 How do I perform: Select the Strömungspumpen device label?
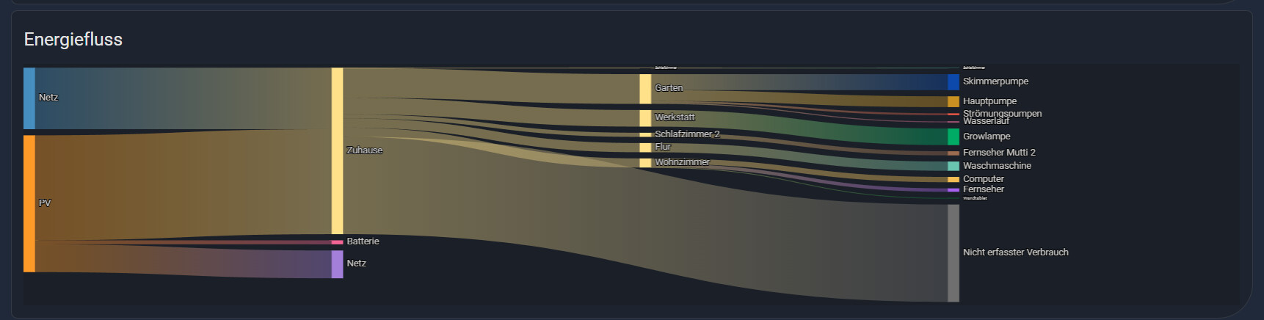1002,113
